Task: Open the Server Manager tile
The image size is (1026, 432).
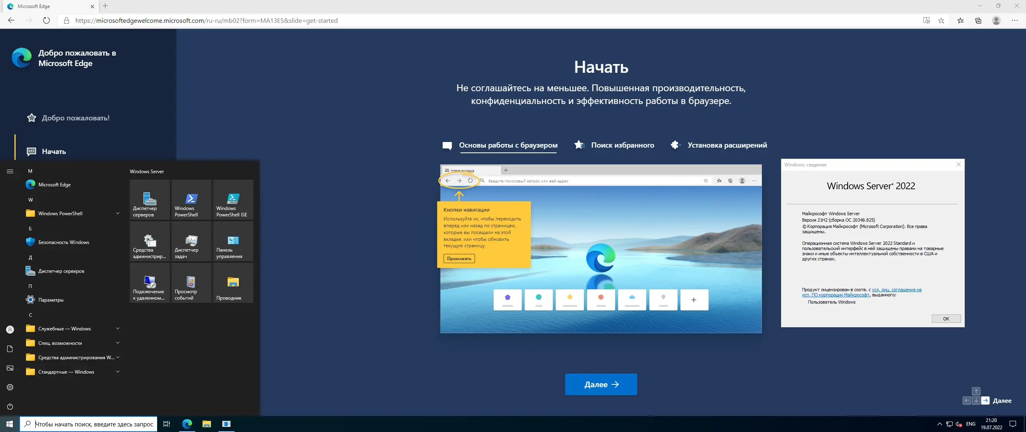Action: pyautogui.click(x=149, y=200)
